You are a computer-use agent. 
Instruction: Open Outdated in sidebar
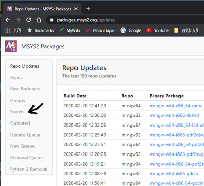pyautogui.click(x=20, y=123)
